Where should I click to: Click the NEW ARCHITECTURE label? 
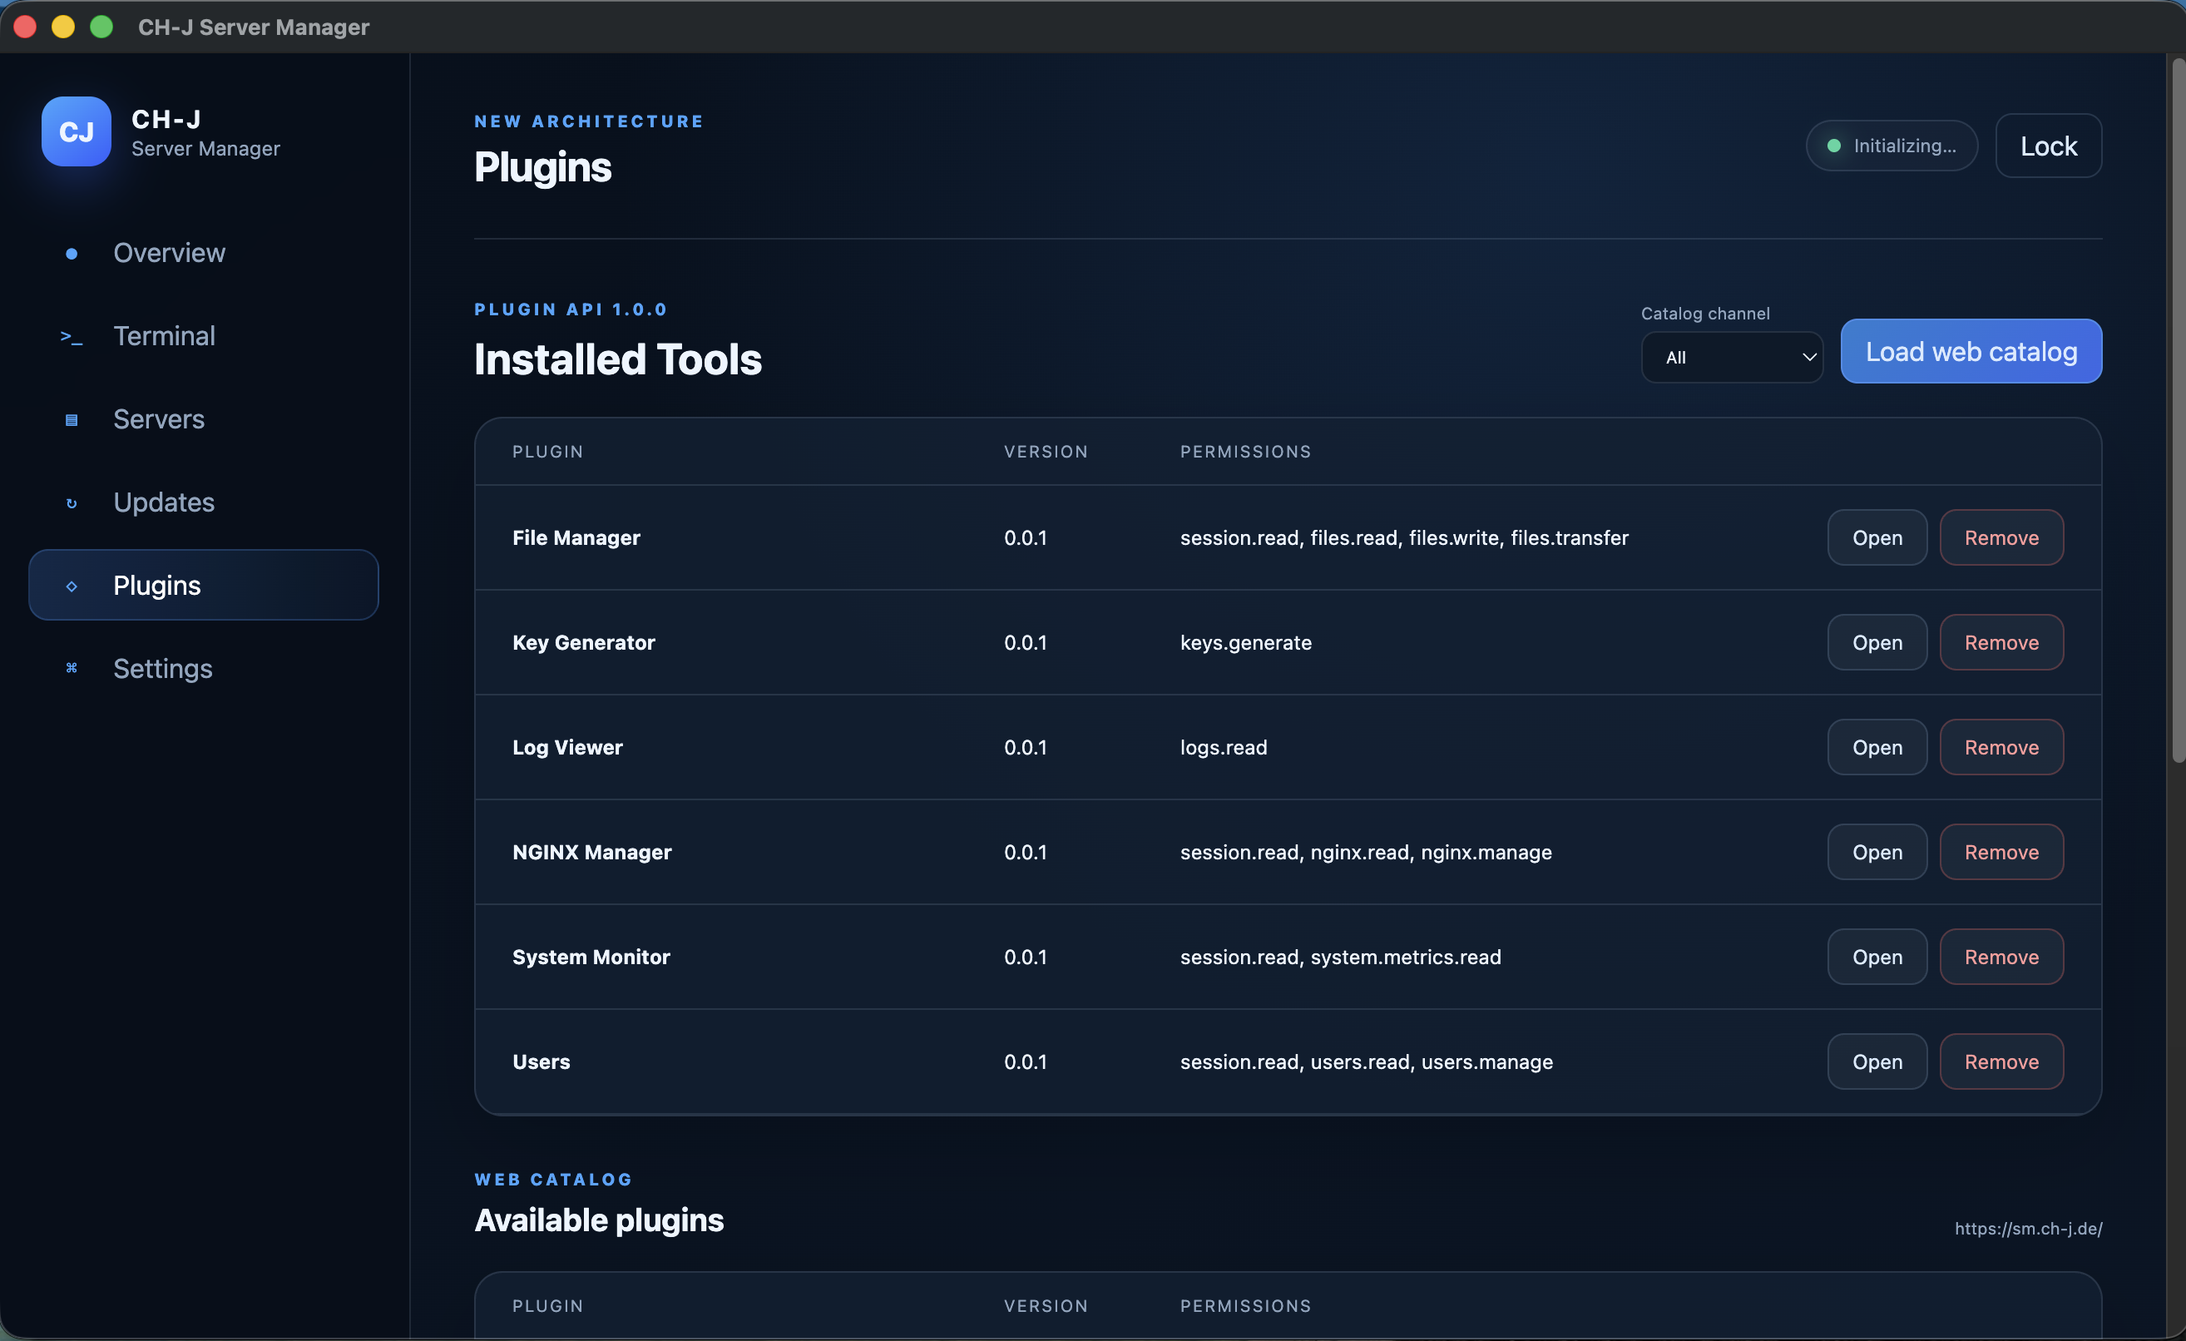point(589,121)
